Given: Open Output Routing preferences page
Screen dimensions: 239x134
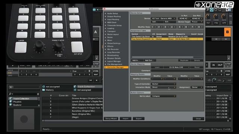Looking at the screenshot, I should pos(114,16).
